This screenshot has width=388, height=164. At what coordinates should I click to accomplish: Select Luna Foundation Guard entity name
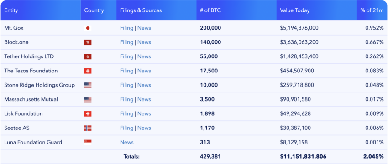coord(33,142)
